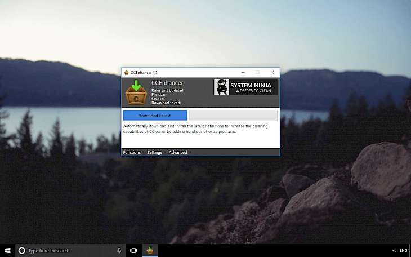Click the description text about latest definitions
The image size is (411, 257).
[x=195, y=128]
